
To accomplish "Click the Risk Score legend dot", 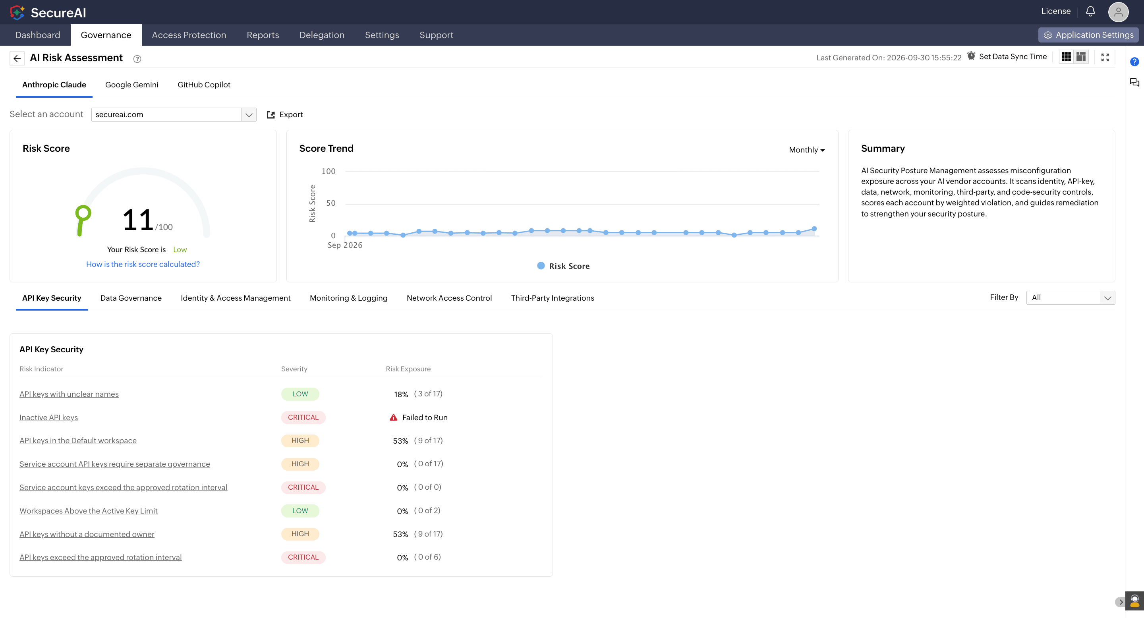I will point(541,265).
